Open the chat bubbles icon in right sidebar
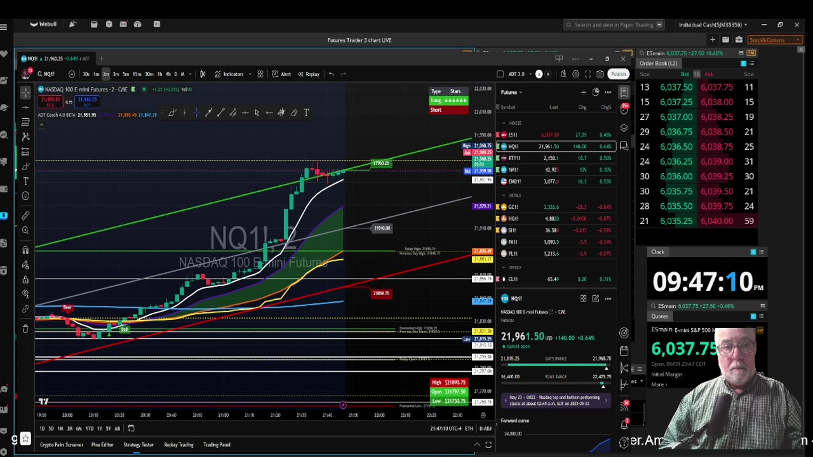Image resolution: width=813 pixels, height=457 pixels. tap(624, 146)
